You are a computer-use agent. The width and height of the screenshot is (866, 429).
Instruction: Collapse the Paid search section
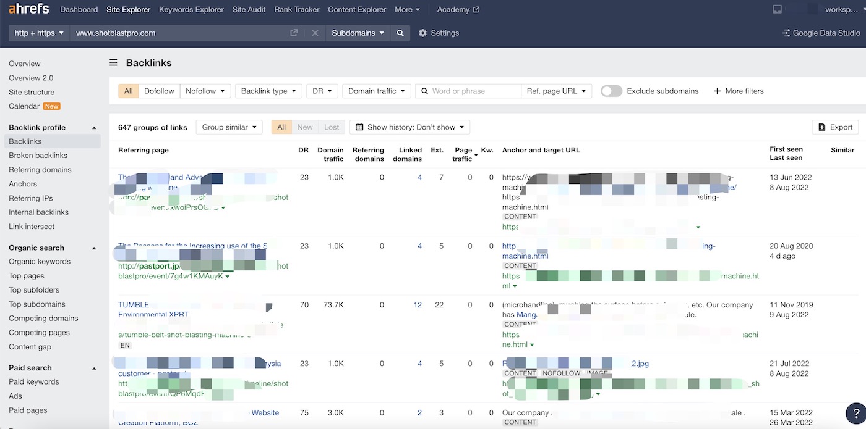(94, 369)
